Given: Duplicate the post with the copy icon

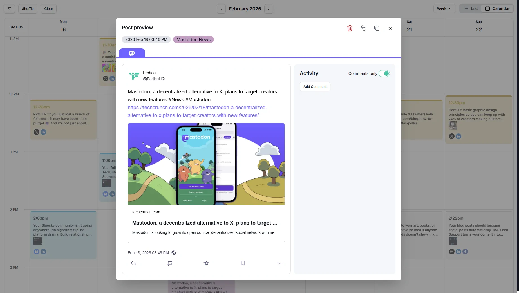Looking at the screenshot, I should [x=377, y=28].
